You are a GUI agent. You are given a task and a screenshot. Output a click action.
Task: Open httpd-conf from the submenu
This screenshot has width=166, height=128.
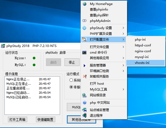click(x=145, y=45)
